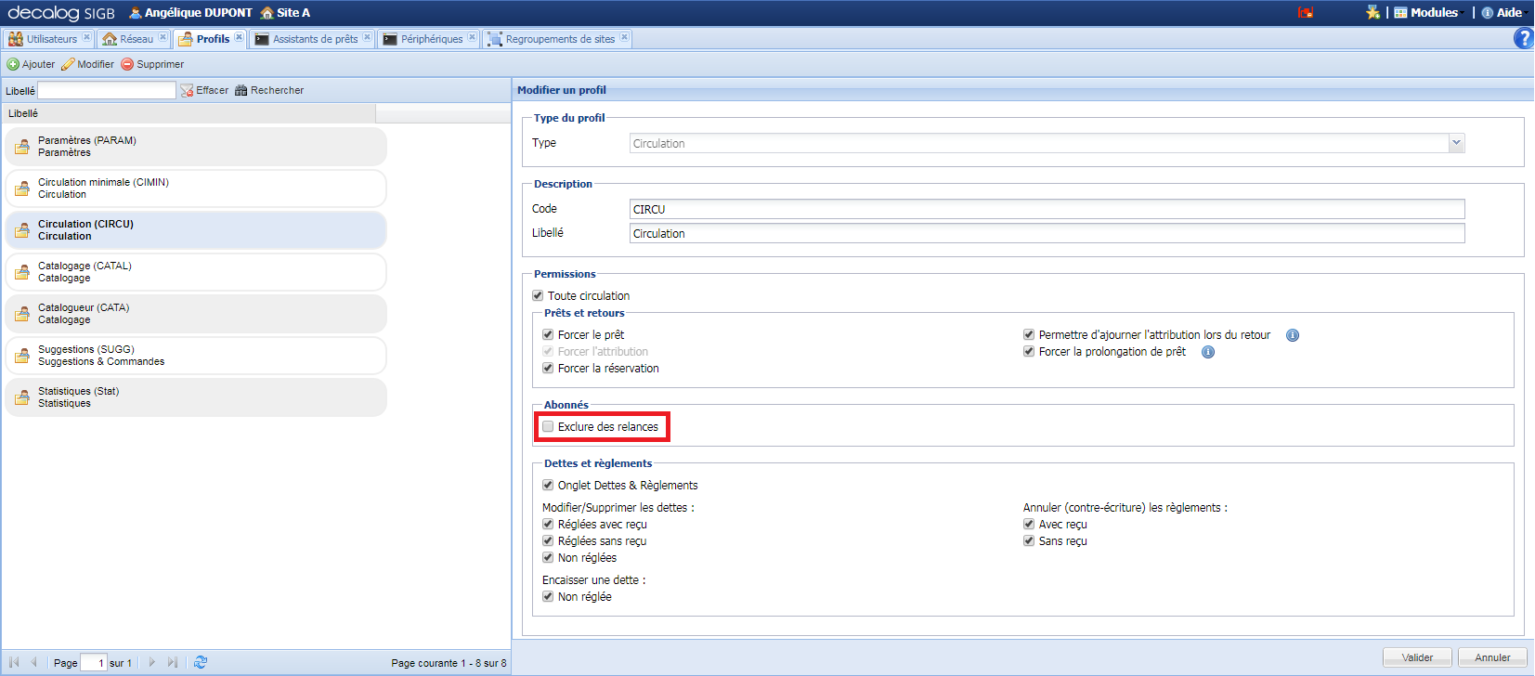The width and height of the screenshot is (1535, 676).
Task: Click the Modifier pencil icon
Action: coord(68,65)
